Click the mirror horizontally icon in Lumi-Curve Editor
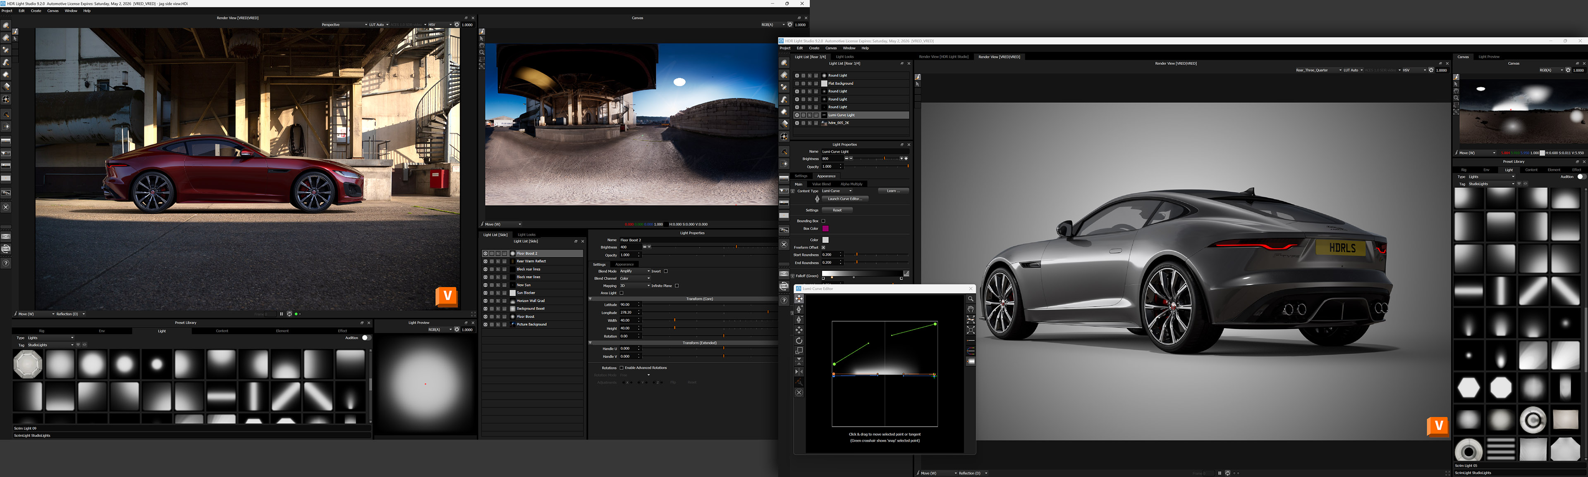This screenshot has height=477, width=1588. click(799, 372)
